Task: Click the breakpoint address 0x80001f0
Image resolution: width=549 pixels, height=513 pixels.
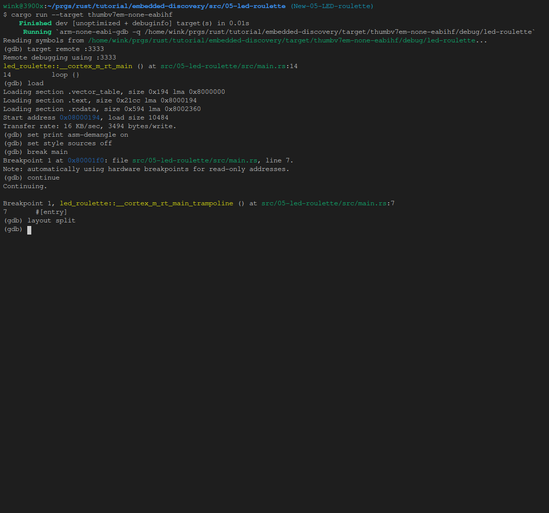Action: point(86,160)
